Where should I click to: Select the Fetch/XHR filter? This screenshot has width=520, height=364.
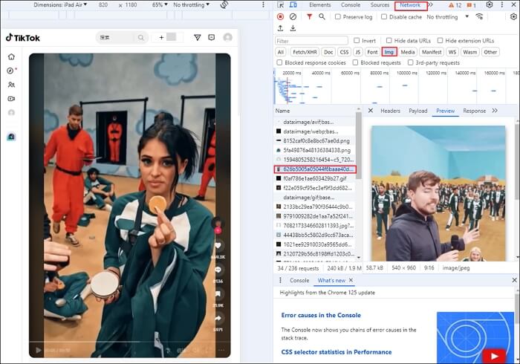pos(305,52)
